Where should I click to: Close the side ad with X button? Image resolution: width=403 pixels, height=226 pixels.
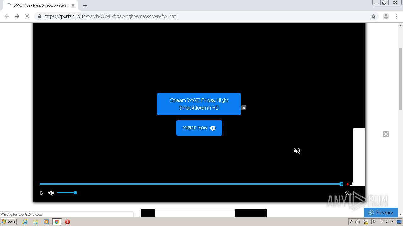(x=386, y=134)
